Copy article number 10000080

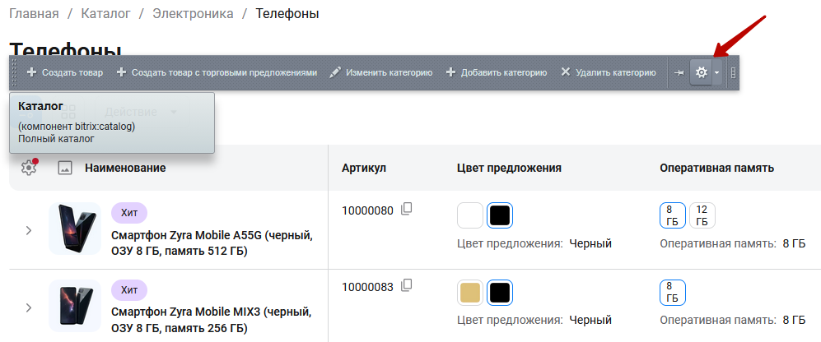(407, 209)
